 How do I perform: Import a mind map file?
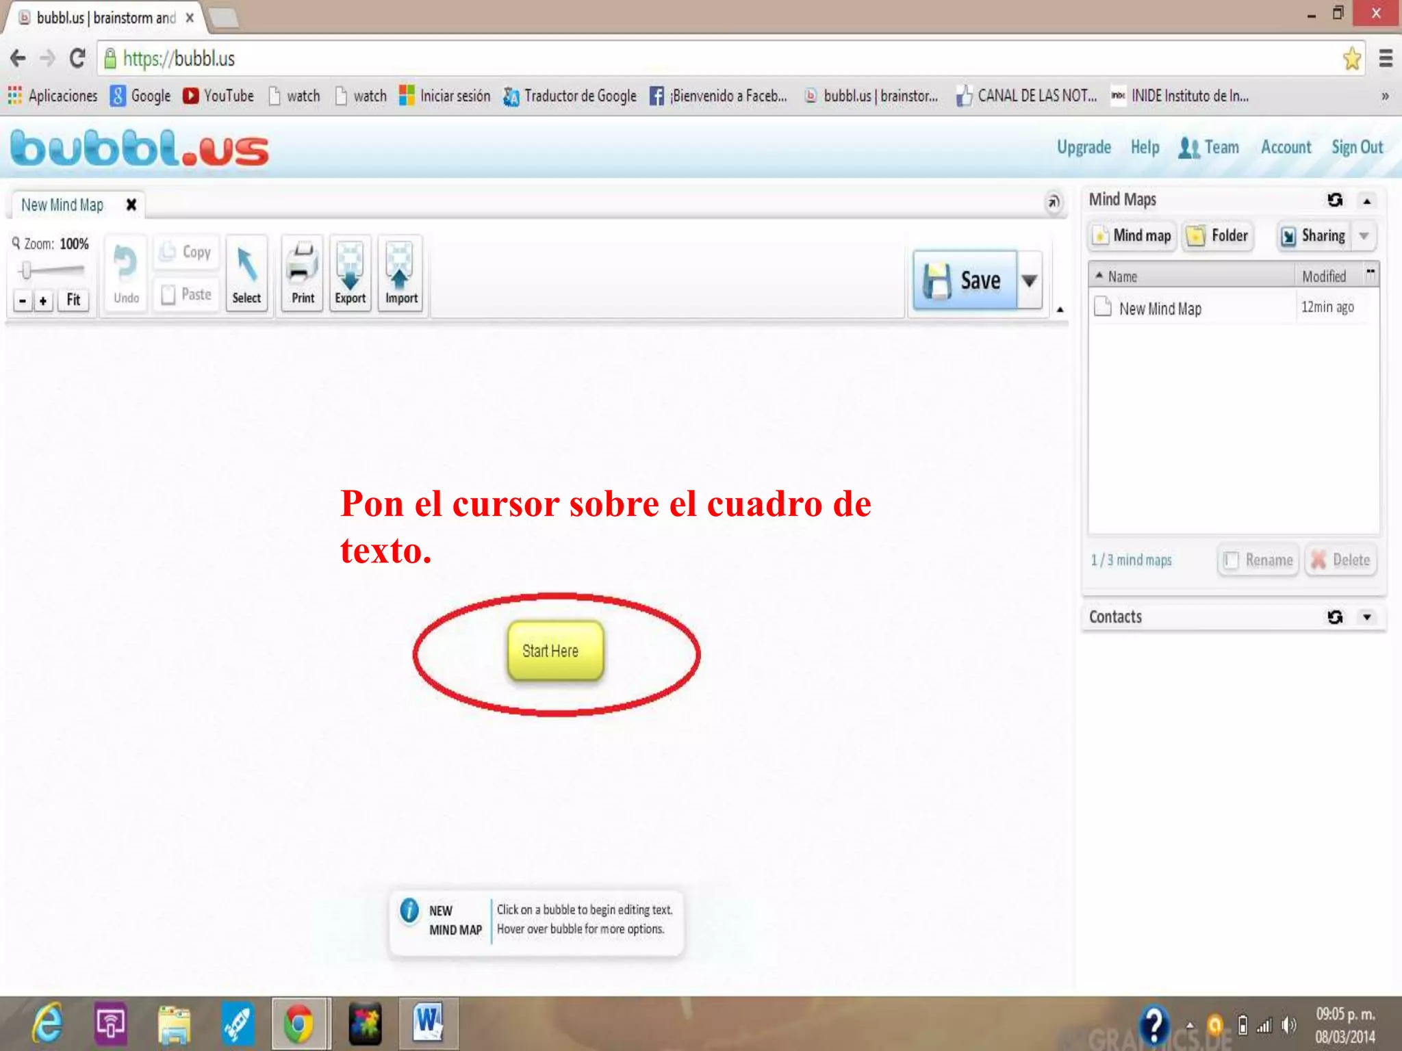(401, 275)
